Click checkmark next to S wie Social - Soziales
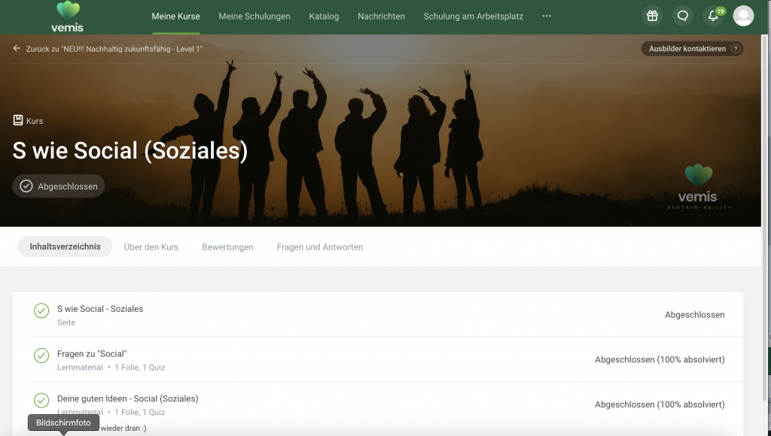The height and width of the screenshot is (436, 771). [x=41, y=310]
